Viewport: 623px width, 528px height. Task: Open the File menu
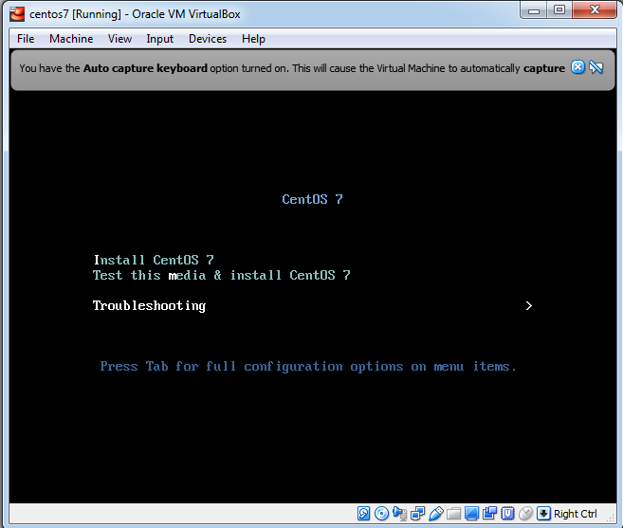click(26, 39)
